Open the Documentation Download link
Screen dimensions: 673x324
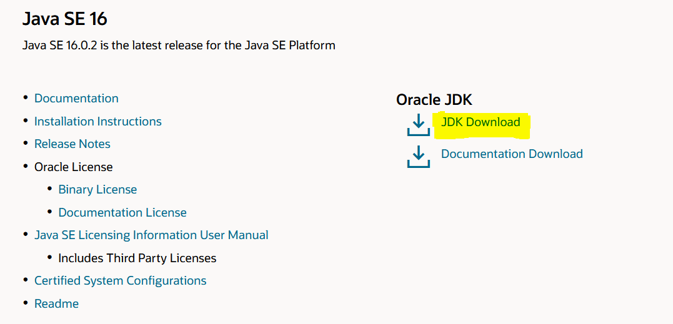tap(512, 154)
